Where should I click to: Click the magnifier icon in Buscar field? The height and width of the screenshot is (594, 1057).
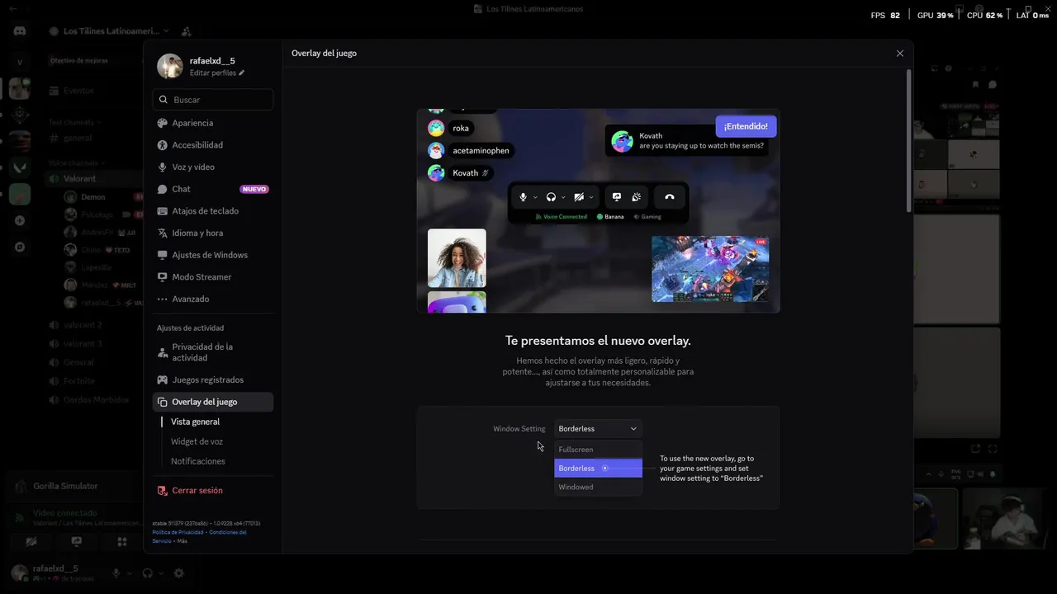tap(164, 100)
